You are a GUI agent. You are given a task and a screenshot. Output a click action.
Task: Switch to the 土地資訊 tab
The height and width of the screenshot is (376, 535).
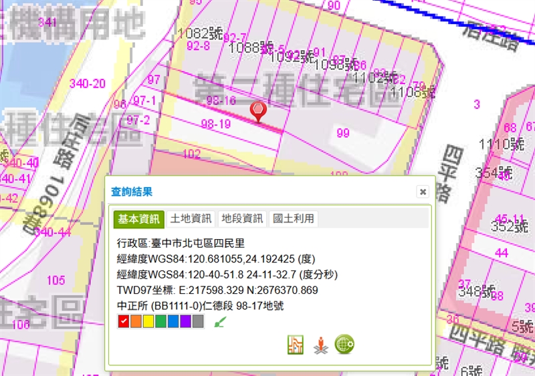[x=191, y=218]
